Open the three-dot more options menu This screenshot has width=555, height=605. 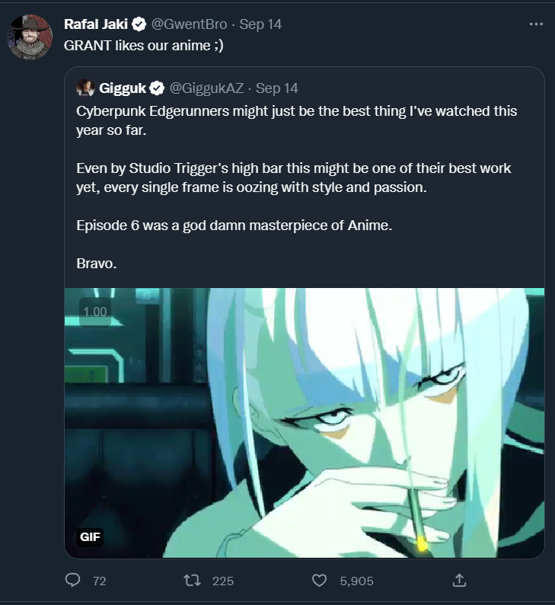[536, 24]
